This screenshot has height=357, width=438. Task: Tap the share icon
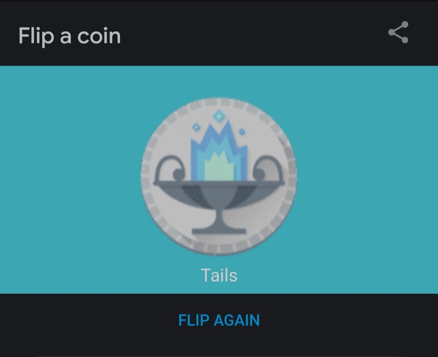point(398,32)
